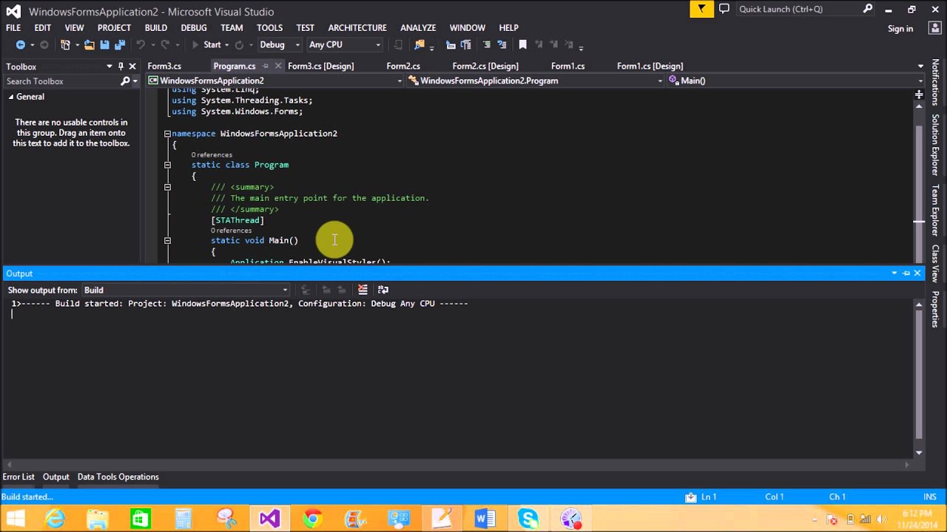Toggle word wrap in the Output panel
This screenshot has height=532, width=947.
[x=382, y=290]
